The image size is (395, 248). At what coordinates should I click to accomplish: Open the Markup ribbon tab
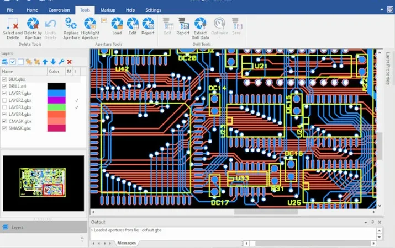click(108, 10)
